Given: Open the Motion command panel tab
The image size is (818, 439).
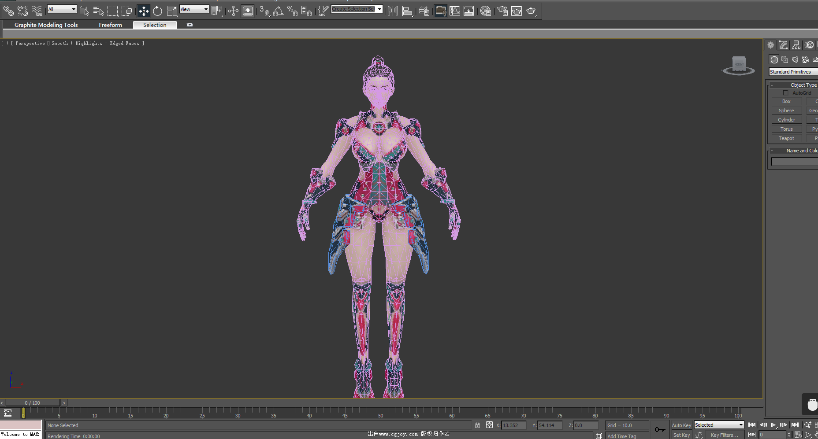Looking at the screenshot, I should [x=809, y=45].
